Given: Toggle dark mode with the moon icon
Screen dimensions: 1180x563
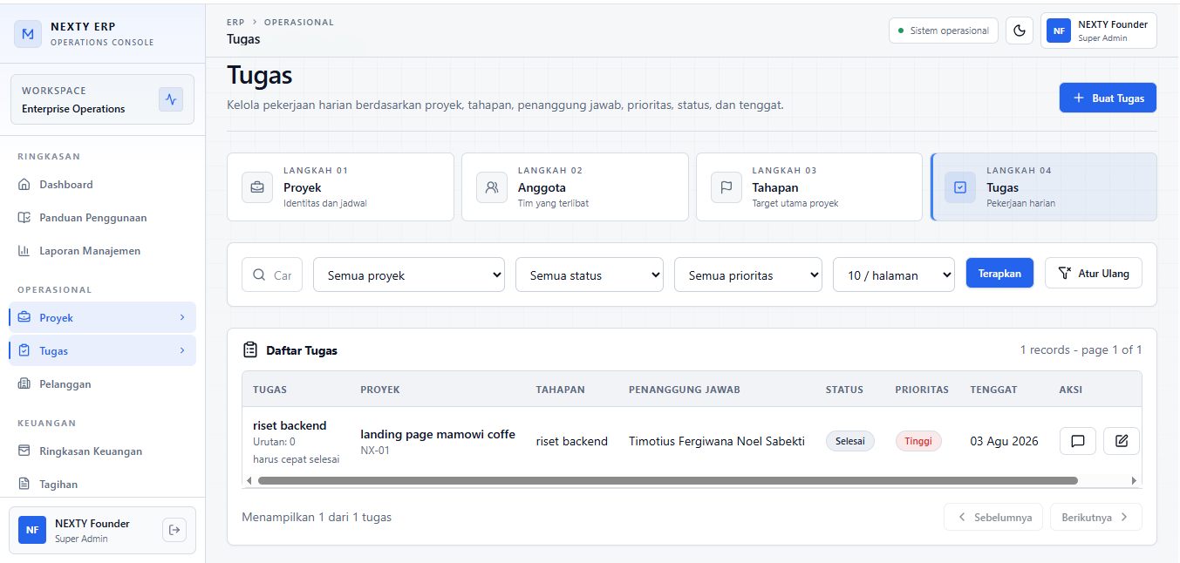Looking at the screenshot, I should coord(1020,31).
